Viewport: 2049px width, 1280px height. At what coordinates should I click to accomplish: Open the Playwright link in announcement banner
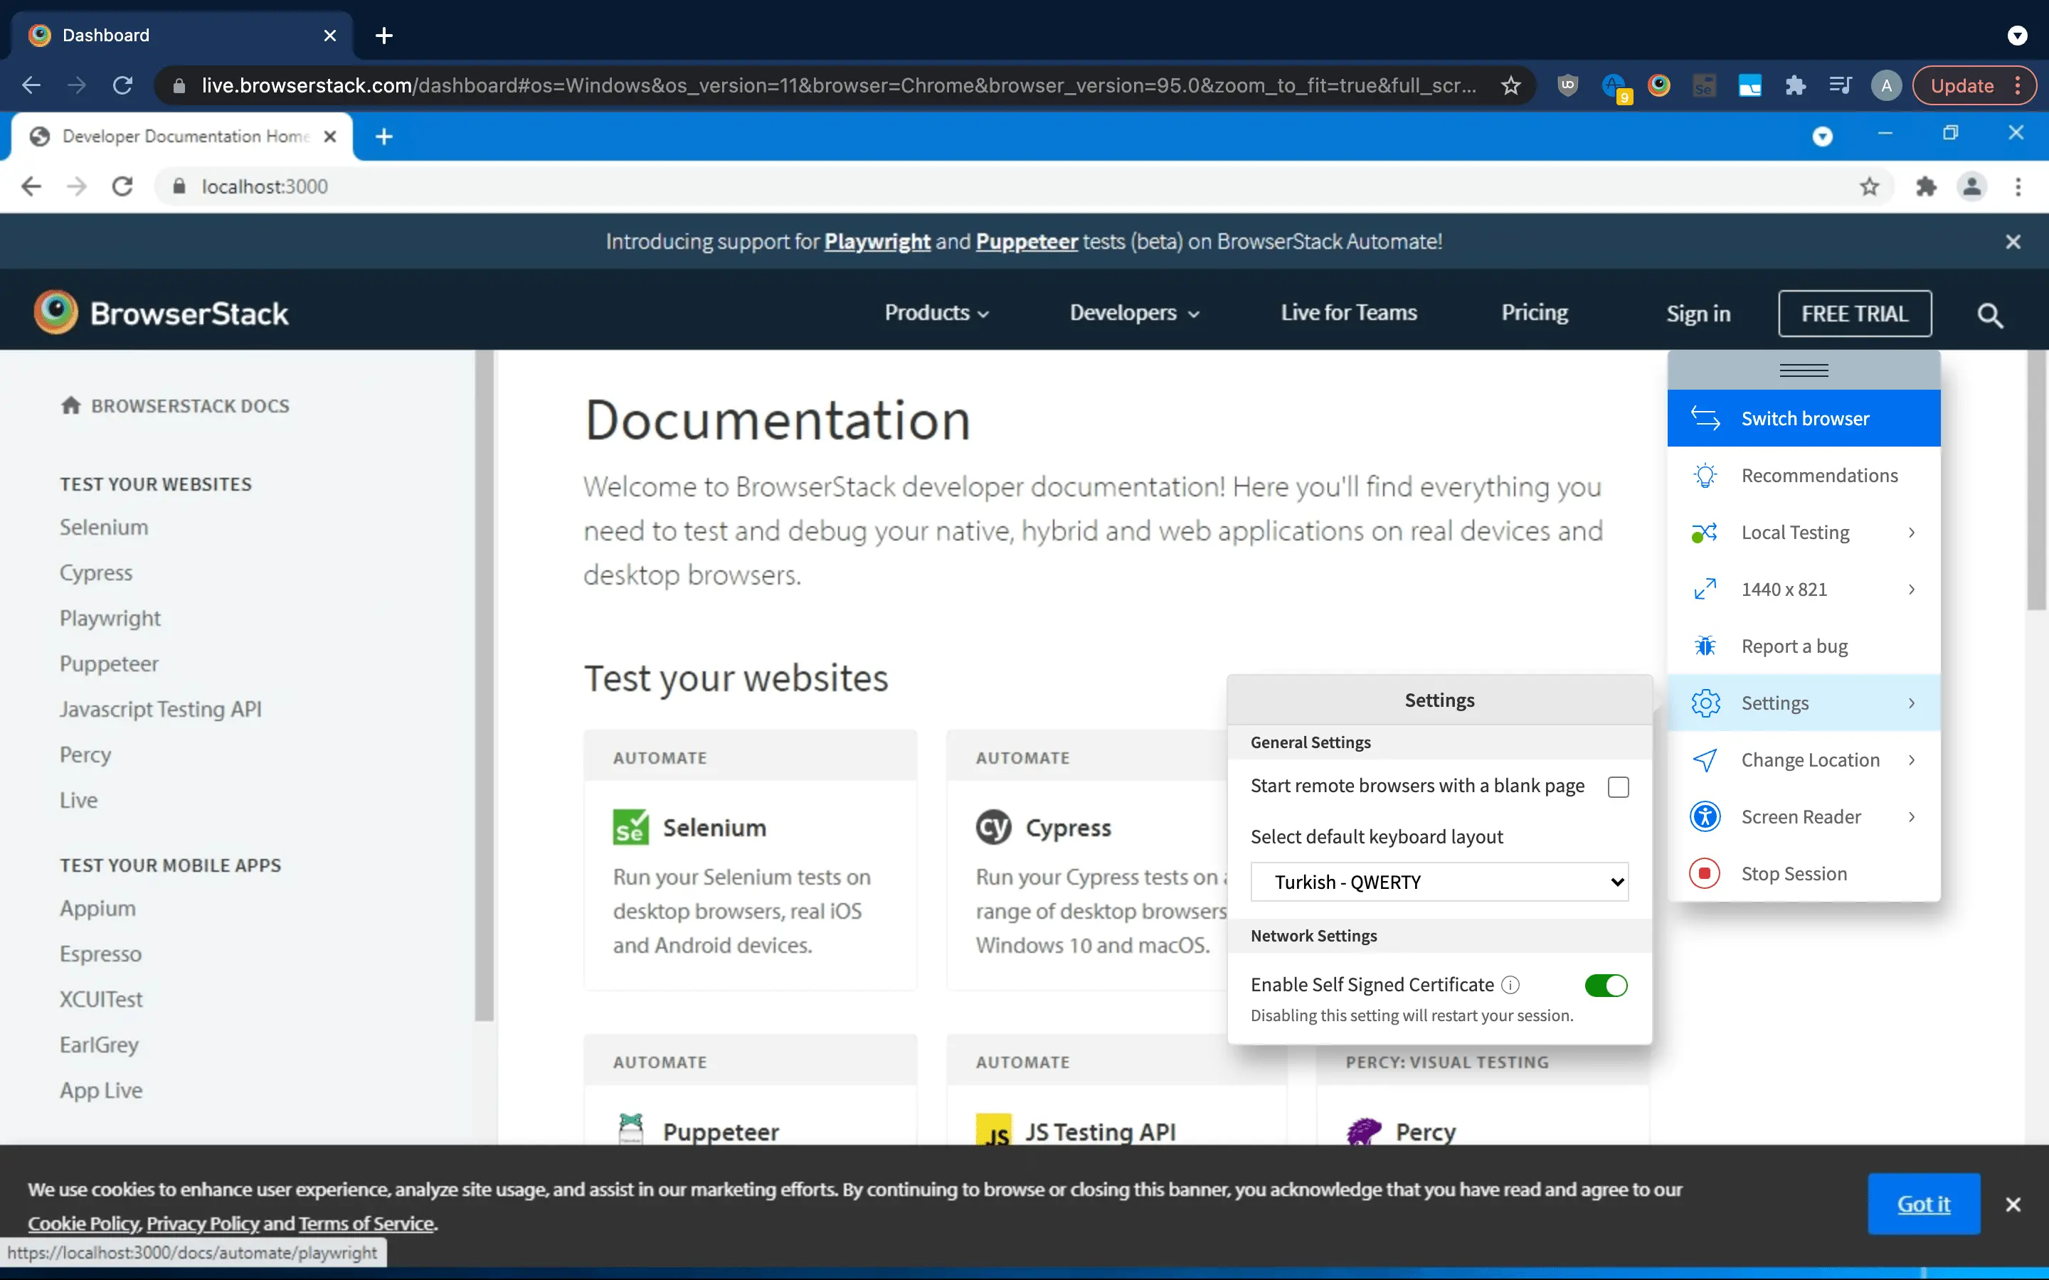877,242
